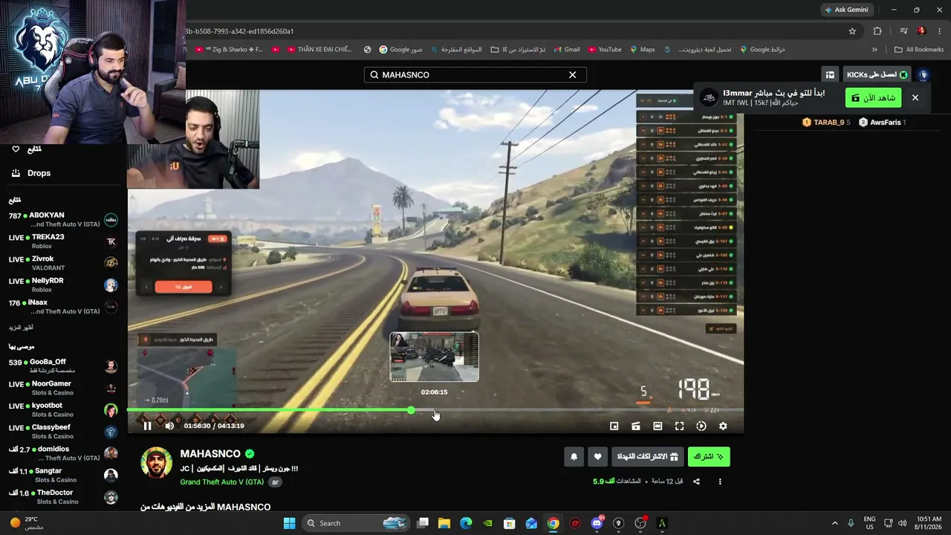The width and height of the screenshot is (951, 535).
Task: Click the TARAB_9 gifter badge in chat
Action: (826, 122)
